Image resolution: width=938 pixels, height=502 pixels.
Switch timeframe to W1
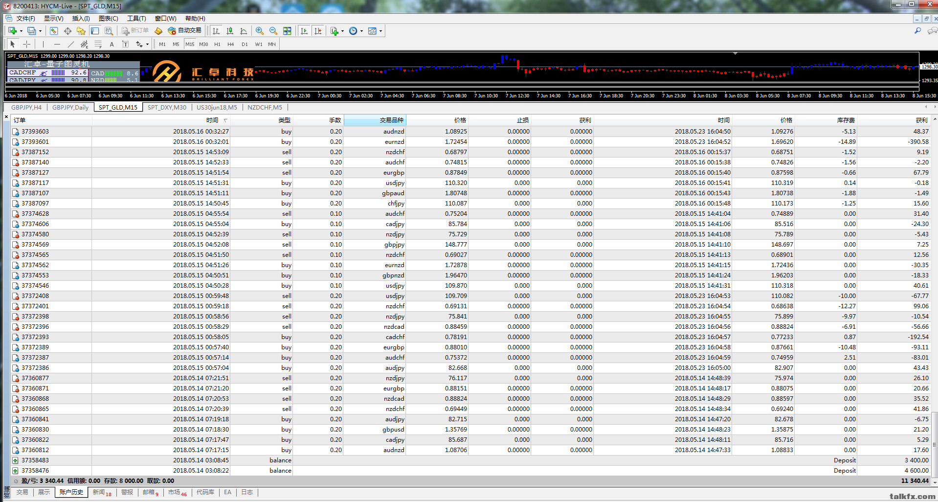[259, 44]
